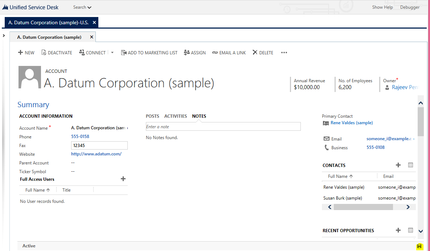Open the Contacts grid view icon

pyautogui.click(x=410, y=165)
